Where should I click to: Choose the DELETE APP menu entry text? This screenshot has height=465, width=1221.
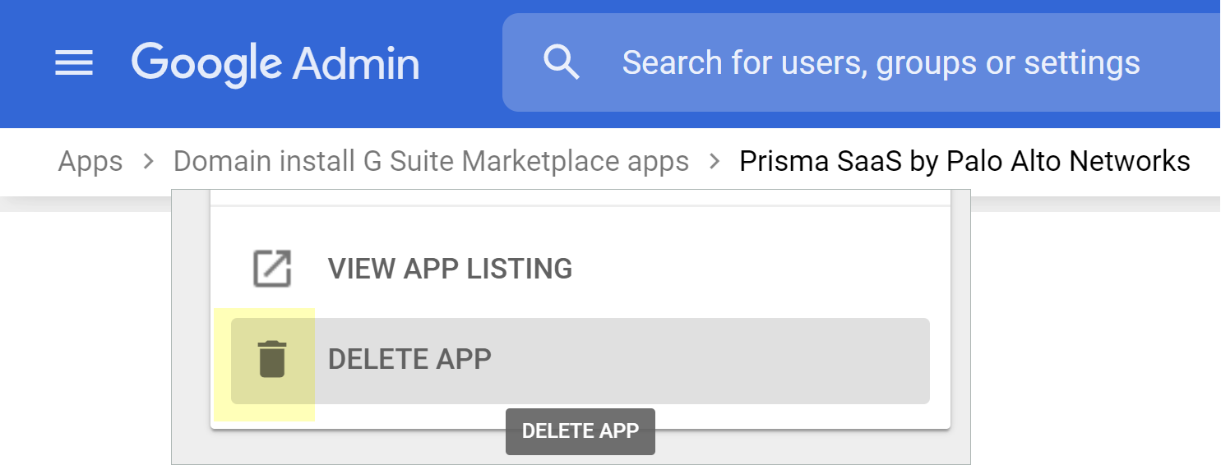tap(409, 360)
